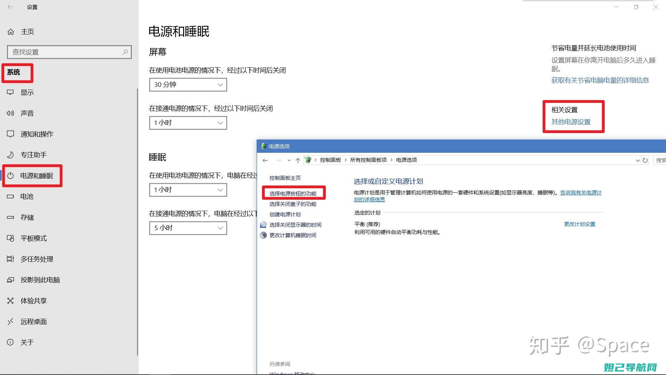Click icon beside 选择关闭显示器的时间
666x375 pixels.
click(263, 225)
